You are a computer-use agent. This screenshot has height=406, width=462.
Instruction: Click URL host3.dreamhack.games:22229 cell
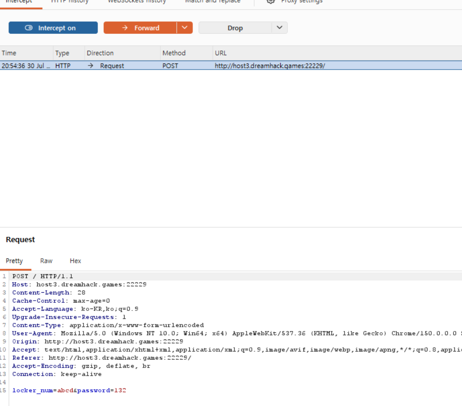click(270, 66)
